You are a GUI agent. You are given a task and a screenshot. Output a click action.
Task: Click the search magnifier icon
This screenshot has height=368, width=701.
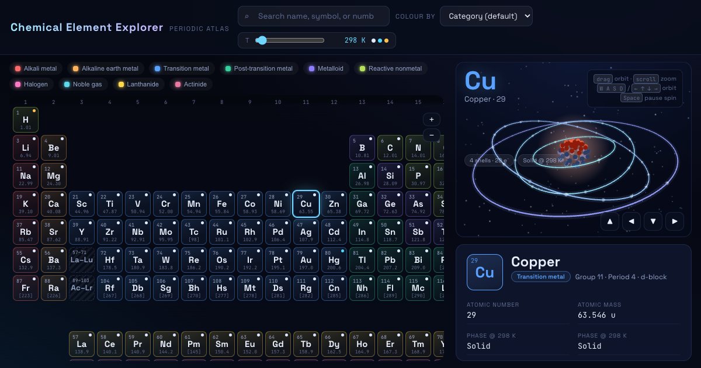247,16
